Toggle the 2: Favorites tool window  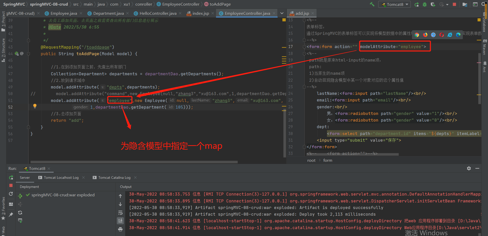point(3,208)
